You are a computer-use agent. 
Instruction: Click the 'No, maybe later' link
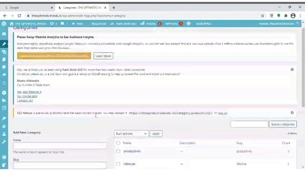tap(27, 96)
